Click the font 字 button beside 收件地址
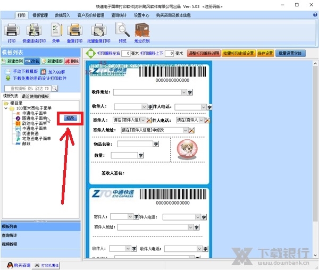This screenshot has width=319, height=270. [190, 92]
